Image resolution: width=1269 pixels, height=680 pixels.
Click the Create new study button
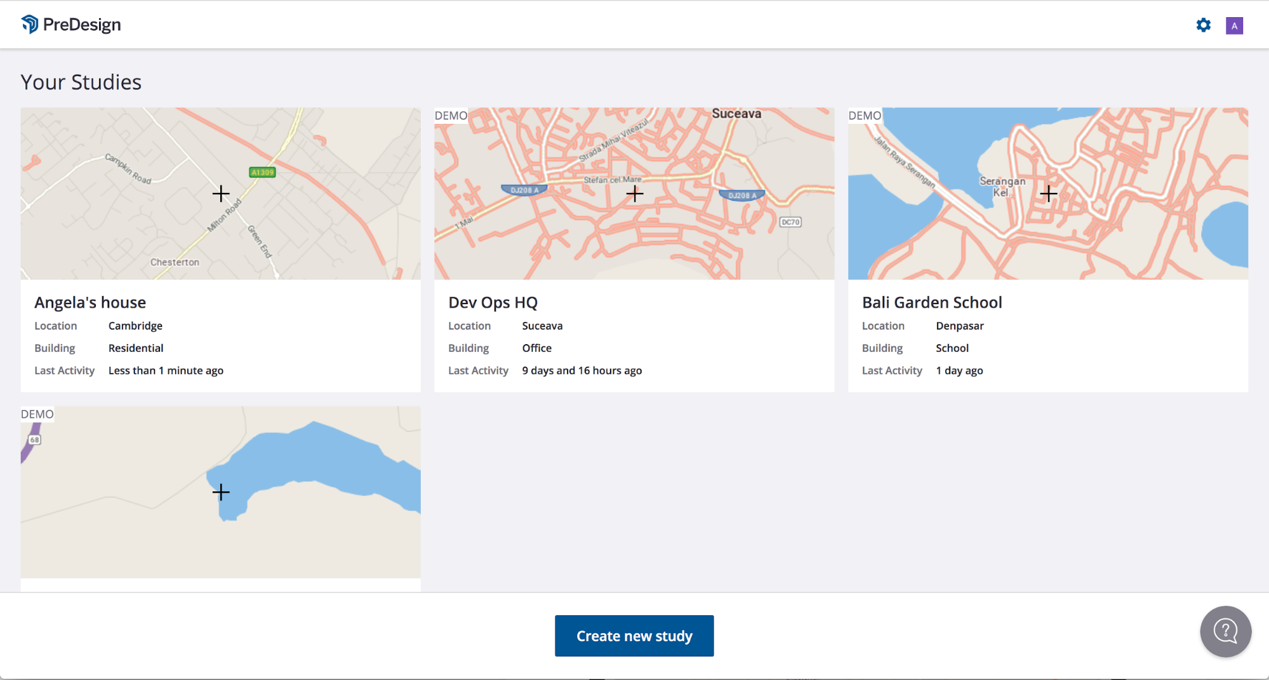(634, 636)
